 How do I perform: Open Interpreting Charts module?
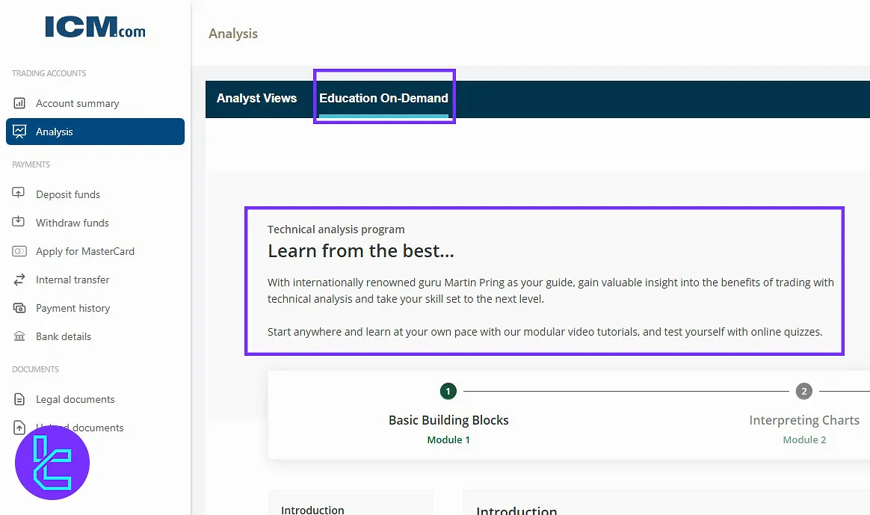[803, 420]
